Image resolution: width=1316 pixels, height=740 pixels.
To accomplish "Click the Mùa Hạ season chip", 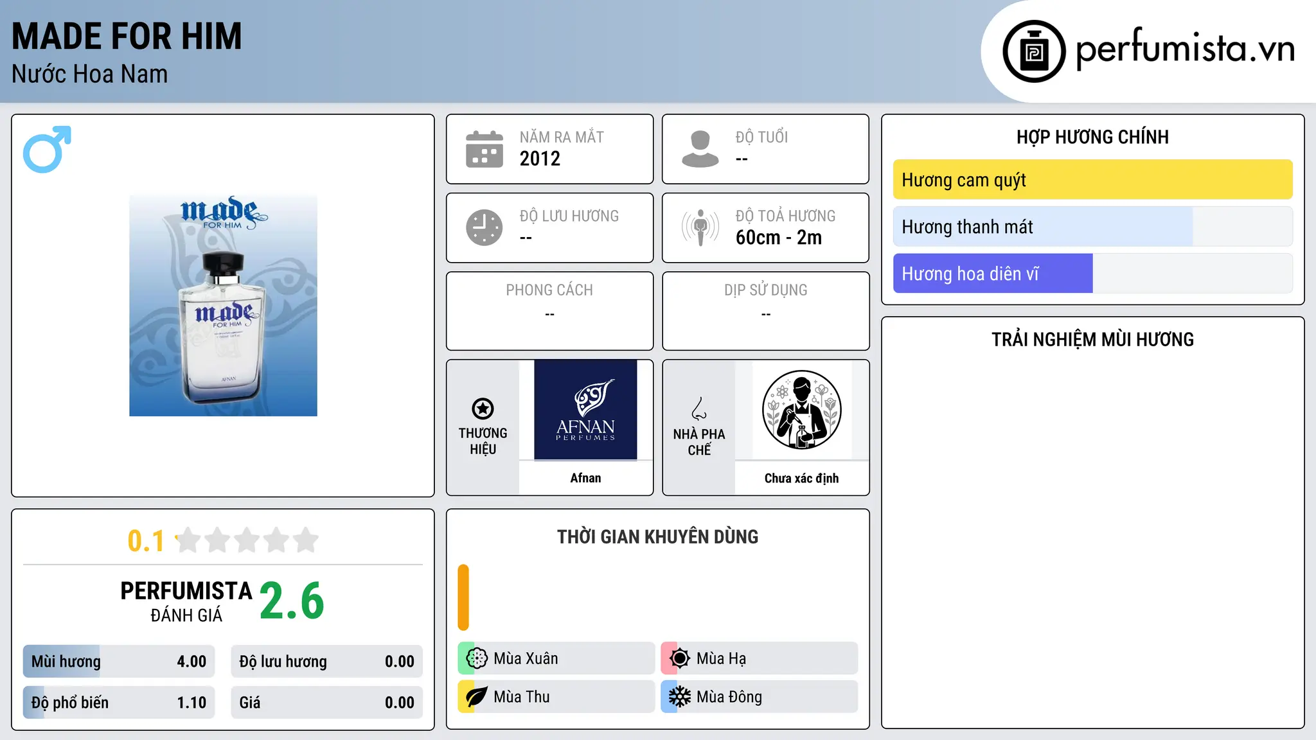I will 760,658.
